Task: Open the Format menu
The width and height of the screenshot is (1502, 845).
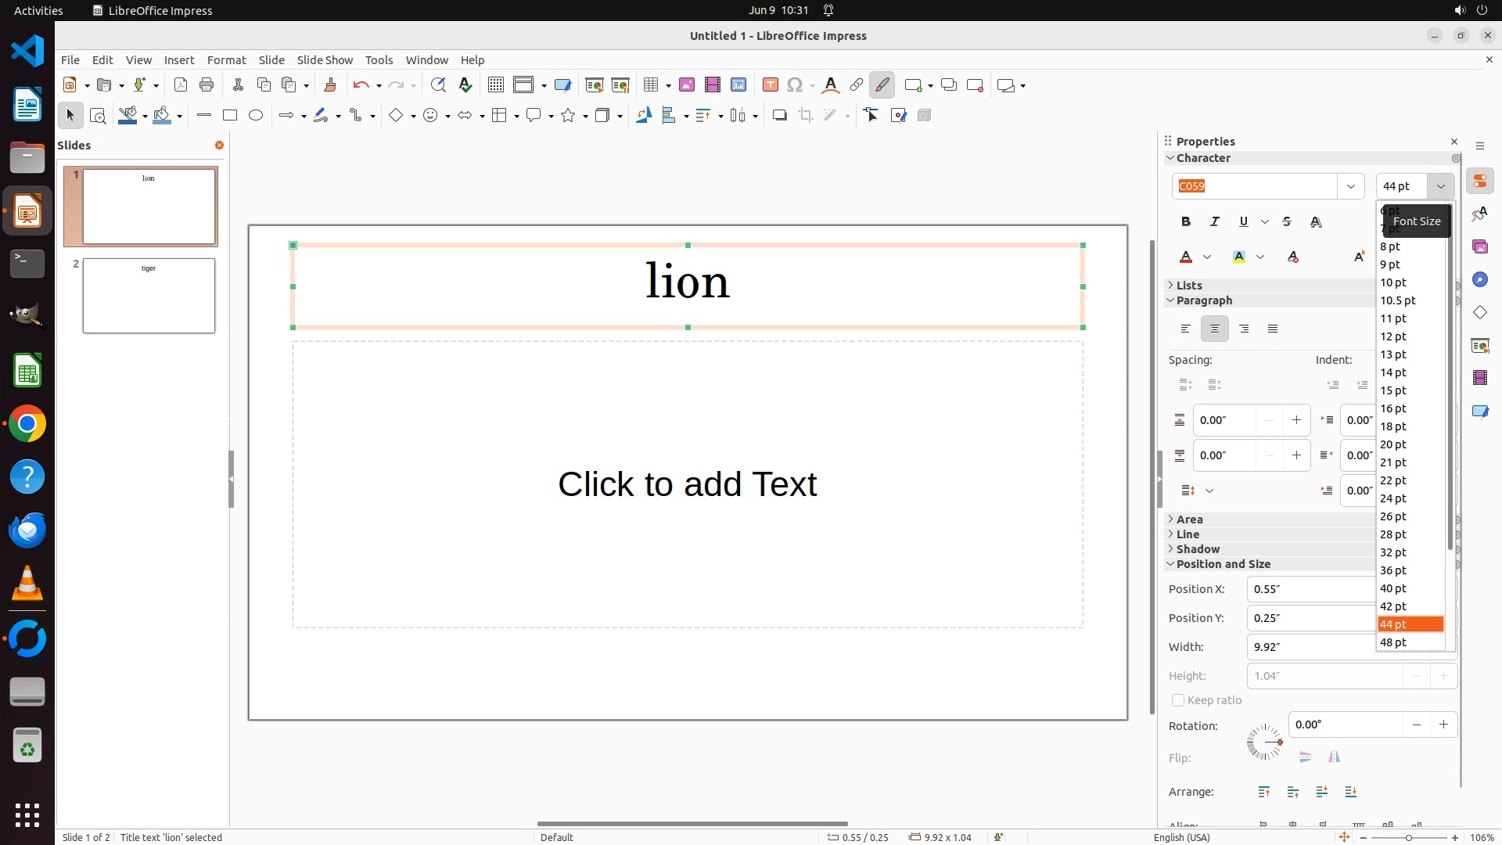Action: pos(226,60)
